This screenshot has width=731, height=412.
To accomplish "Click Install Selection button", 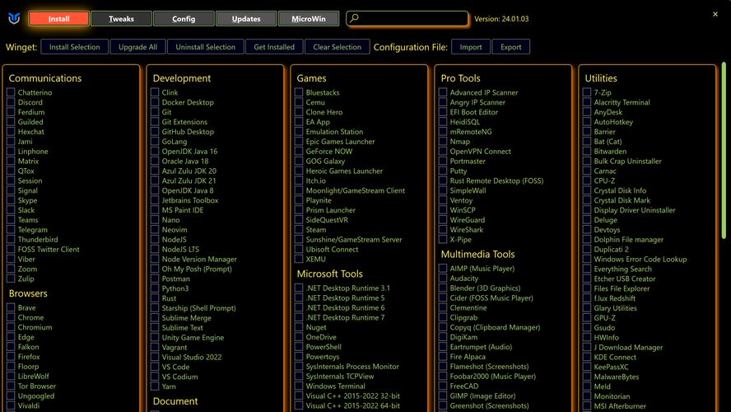I will tap(75, 47).
